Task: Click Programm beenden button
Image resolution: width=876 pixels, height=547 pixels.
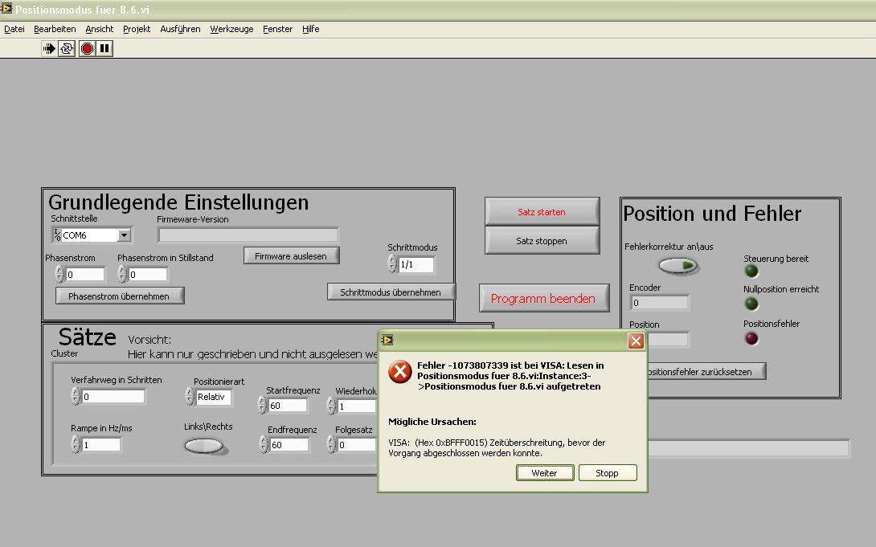Action: point(543,299)
